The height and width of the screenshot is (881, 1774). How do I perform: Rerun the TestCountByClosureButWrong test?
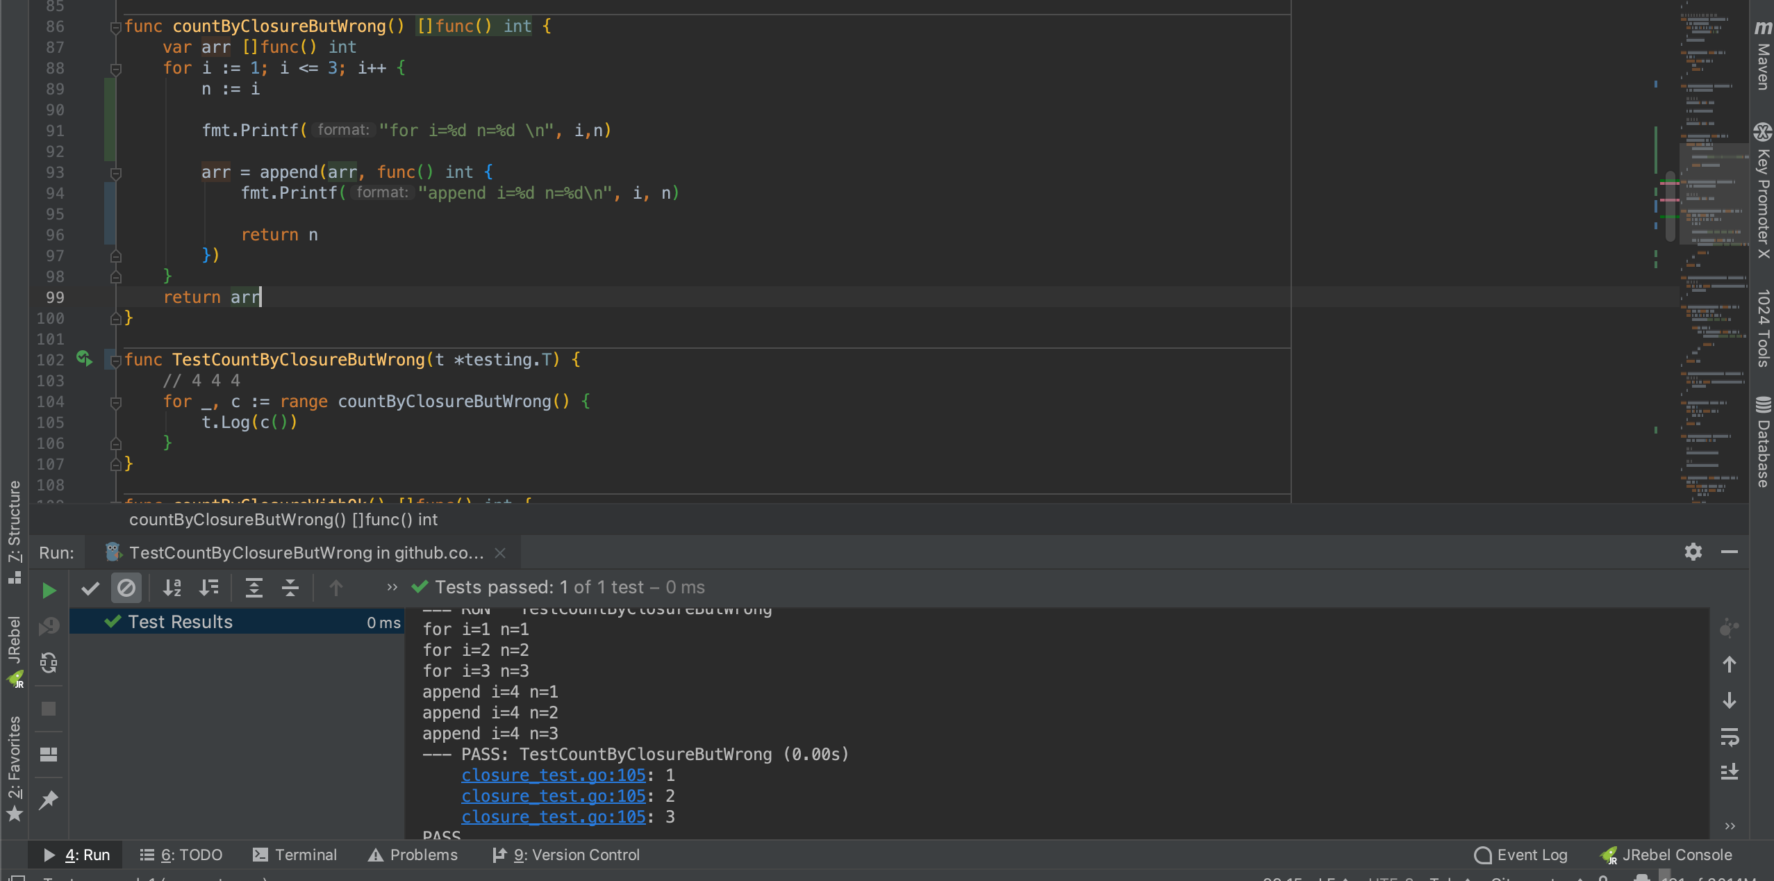pyautogui.click(x=48, y=590)
